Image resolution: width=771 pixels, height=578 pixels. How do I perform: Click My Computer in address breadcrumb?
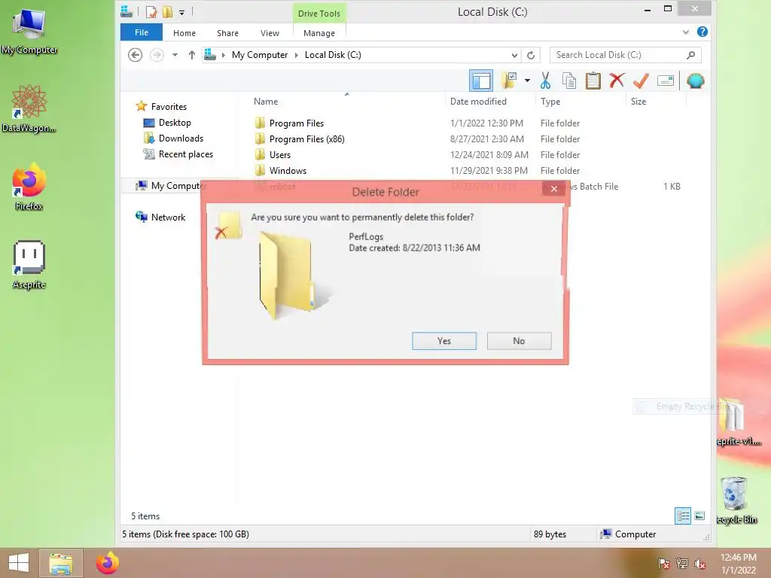(x=260, y=55)
